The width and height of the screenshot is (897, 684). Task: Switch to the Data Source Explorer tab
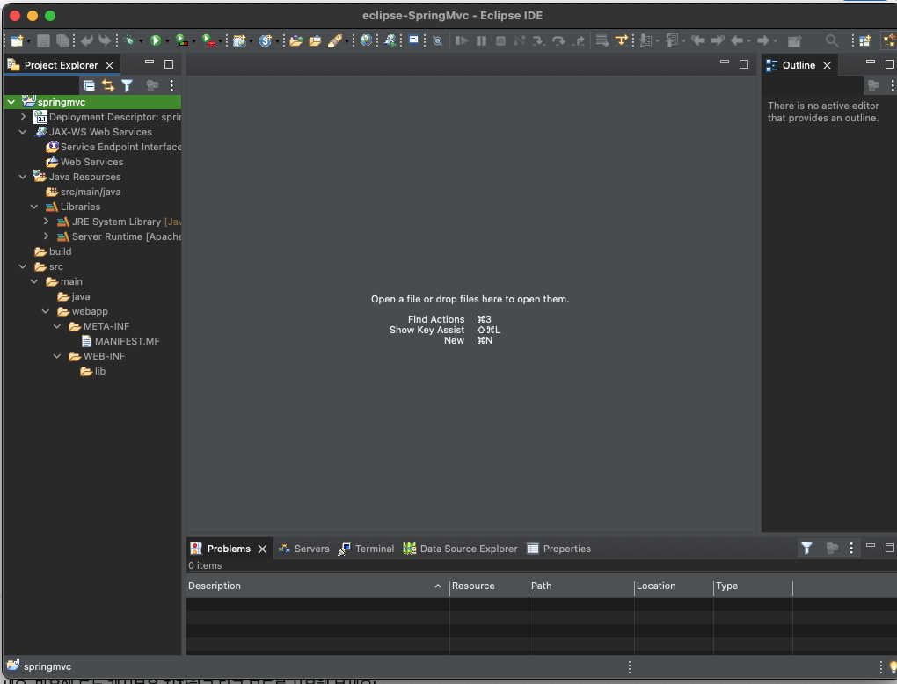point(460,549)
